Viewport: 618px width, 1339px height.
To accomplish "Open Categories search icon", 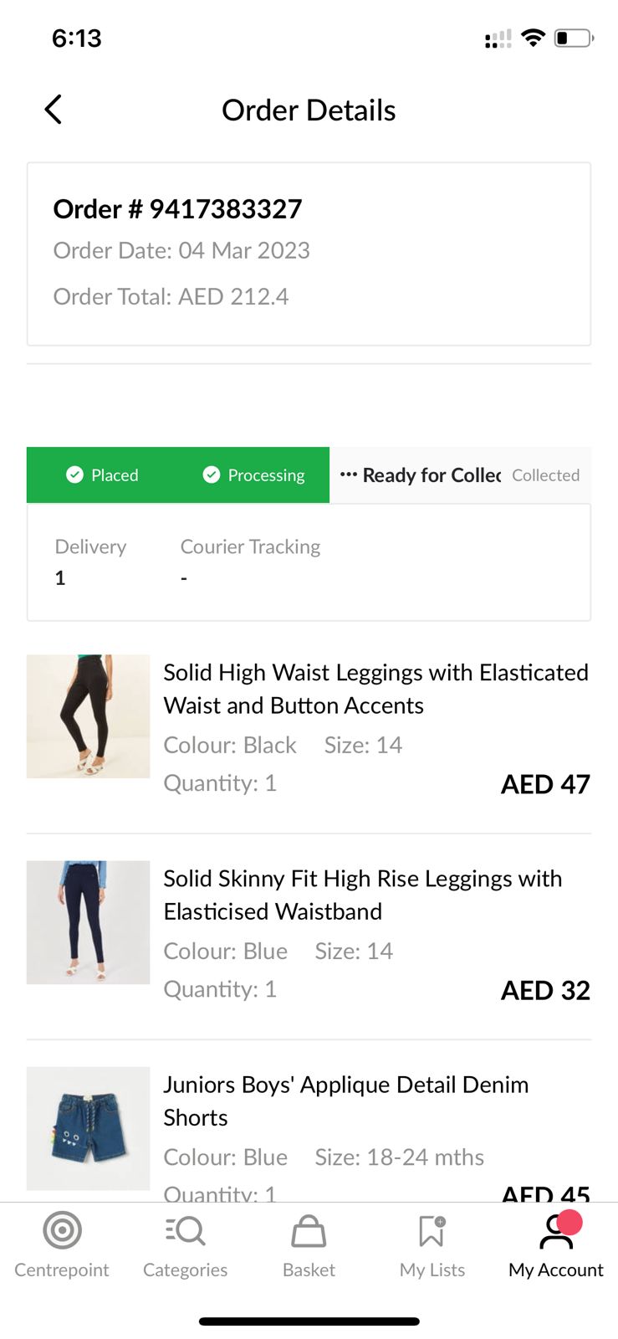I will point(185,1231).
